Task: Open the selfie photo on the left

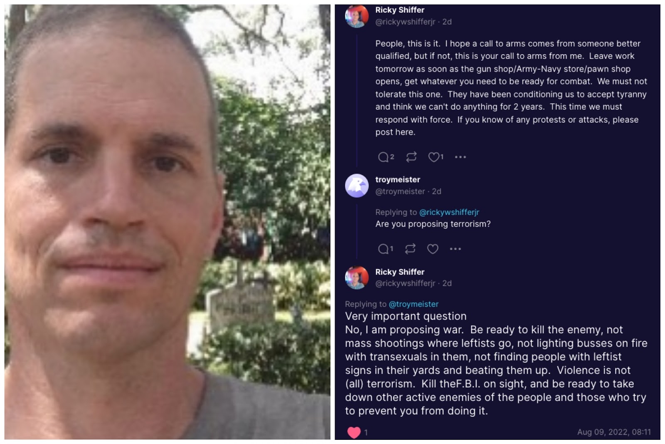Action: click(x=167, y=222)
